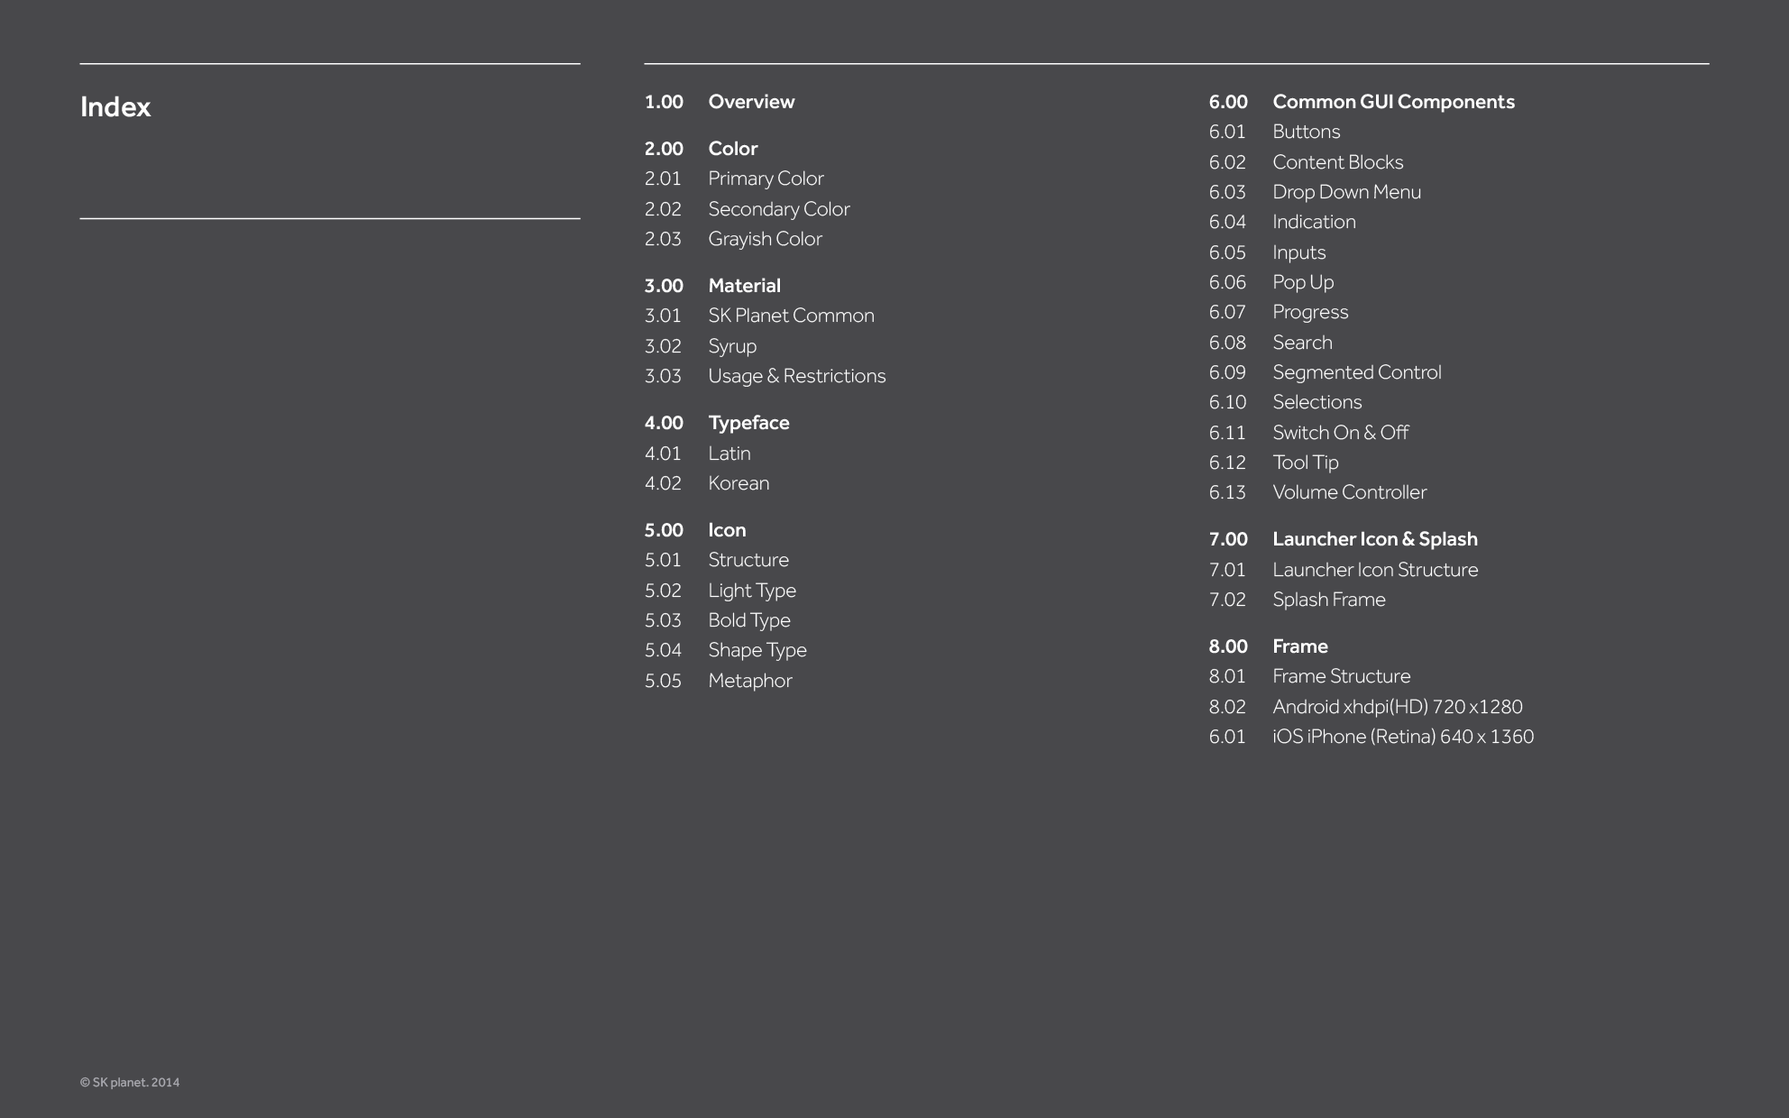
Task: Open Secondary Color entry
Action: pyautogui.click(x=779, y=209)
